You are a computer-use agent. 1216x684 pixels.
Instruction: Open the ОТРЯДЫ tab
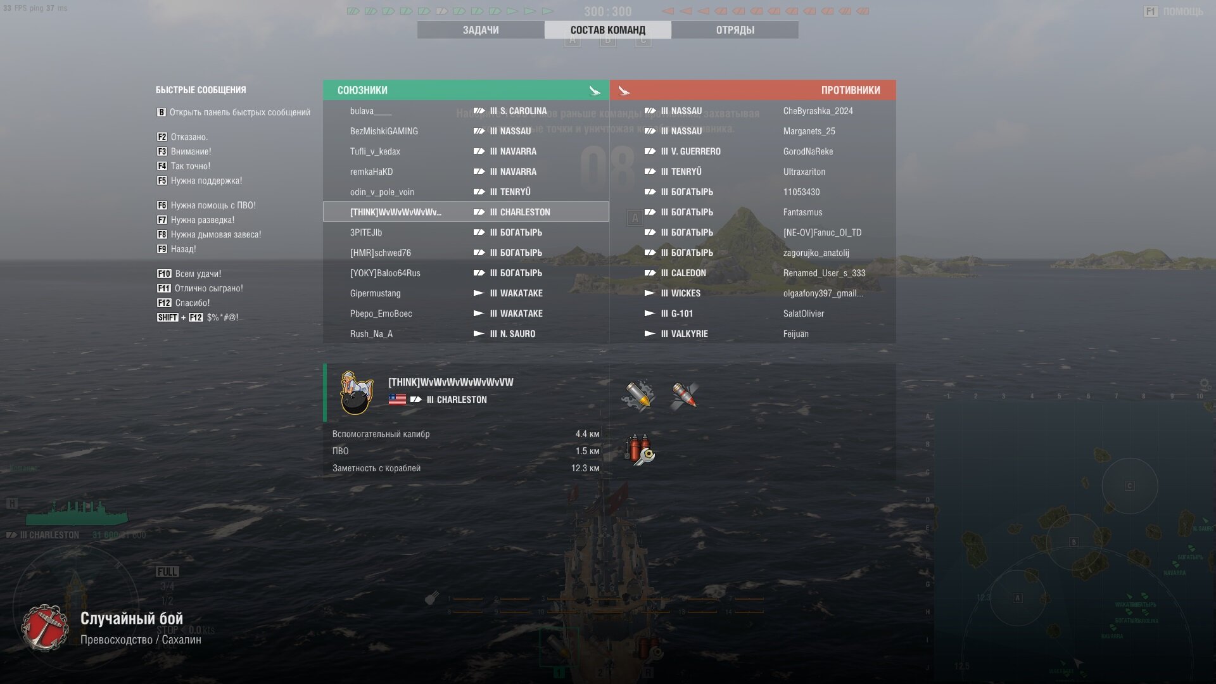[x=735, y=30]
